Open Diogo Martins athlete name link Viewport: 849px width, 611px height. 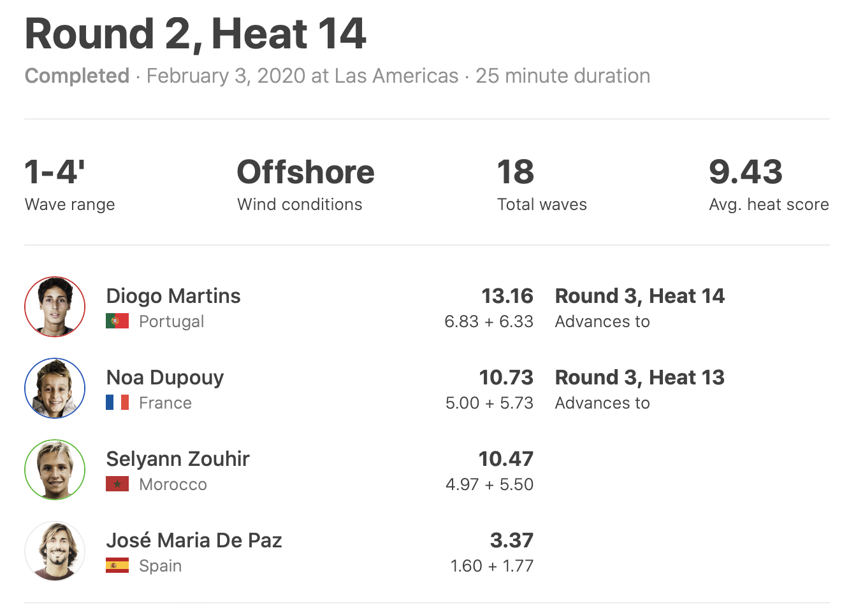pos(173,296)
